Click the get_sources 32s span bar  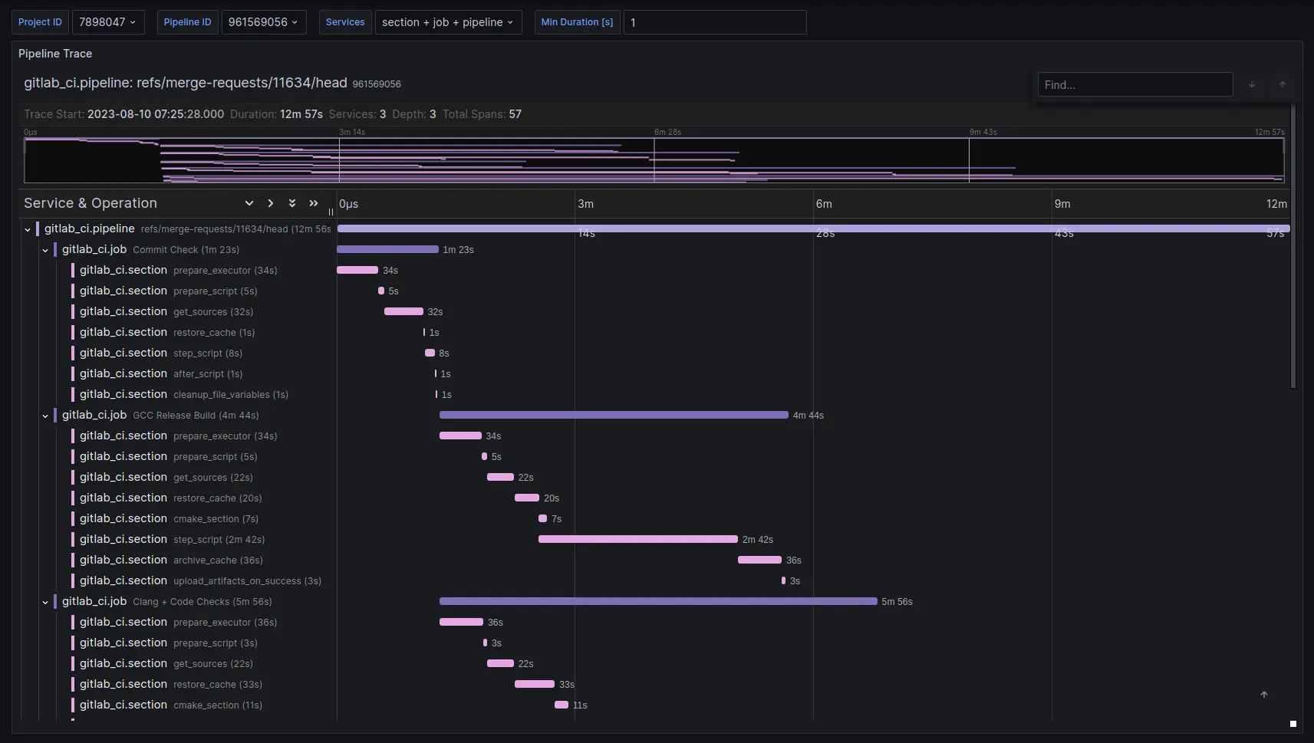tap(403, 311)
